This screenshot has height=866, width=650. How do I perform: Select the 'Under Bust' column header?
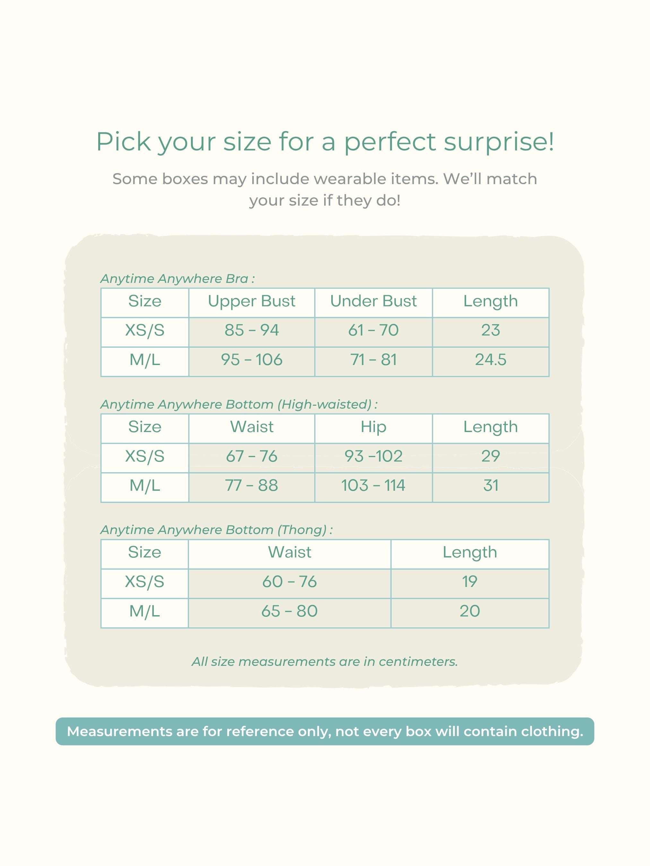[x=373, y=301]
